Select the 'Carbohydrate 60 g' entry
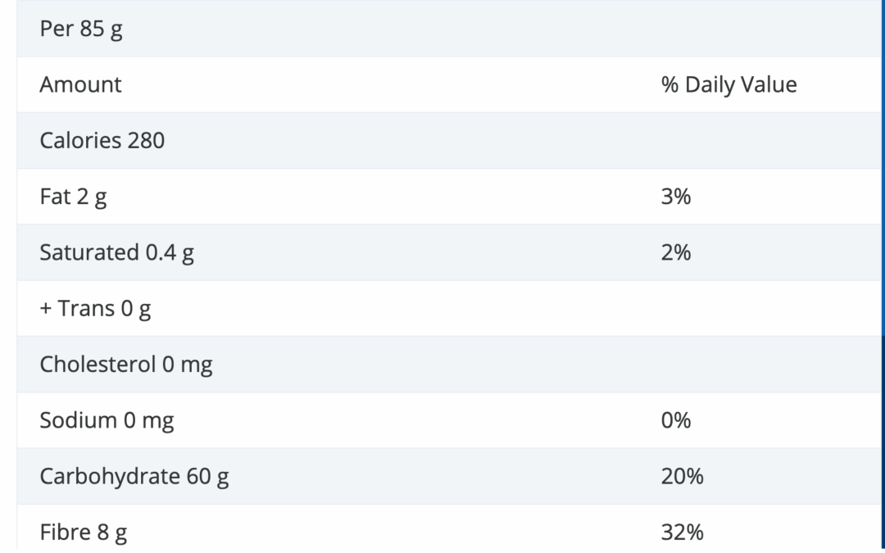 click(134, 476)
